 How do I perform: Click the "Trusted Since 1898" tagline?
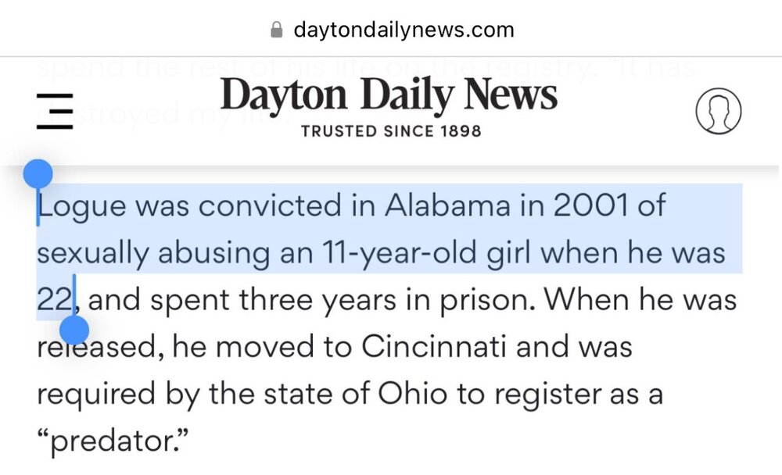pyautogui.click(x=391, y=130)
